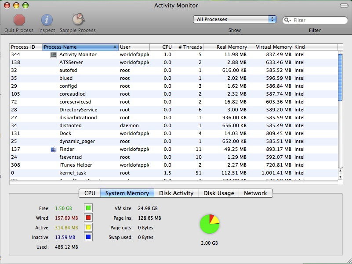The height and width of the screenshot is (264, 352).
Task: Sort by # Threads column header
Action: [x=188, y=47]
